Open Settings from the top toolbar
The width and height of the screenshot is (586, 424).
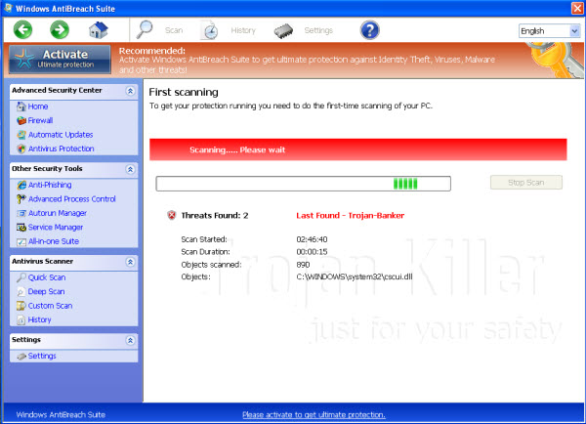[x=284, y=29]
